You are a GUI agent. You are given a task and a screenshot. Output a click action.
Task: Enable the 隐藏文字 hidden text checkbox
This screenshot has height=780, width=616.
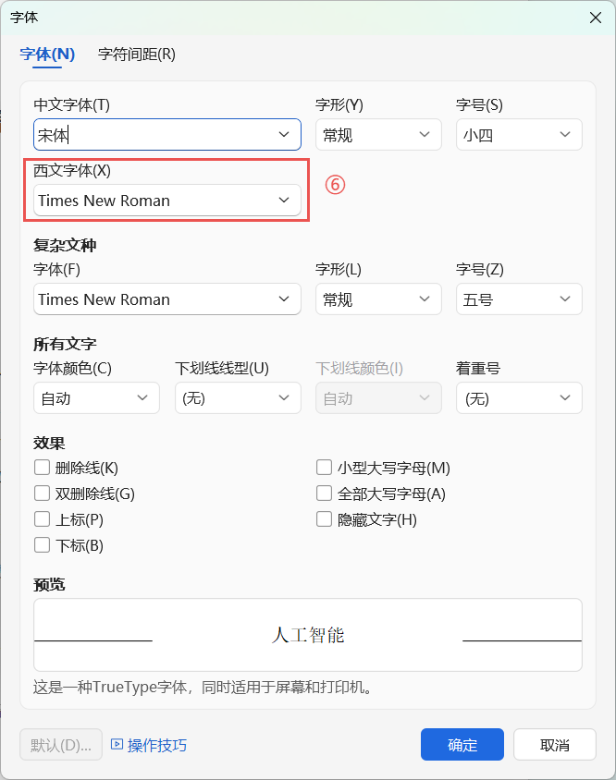[x=324, y=519]
